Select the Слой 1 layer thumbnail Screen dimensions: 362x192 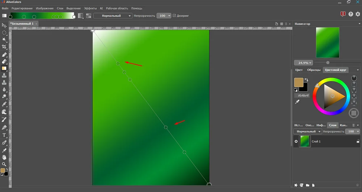tap(305, 141)
